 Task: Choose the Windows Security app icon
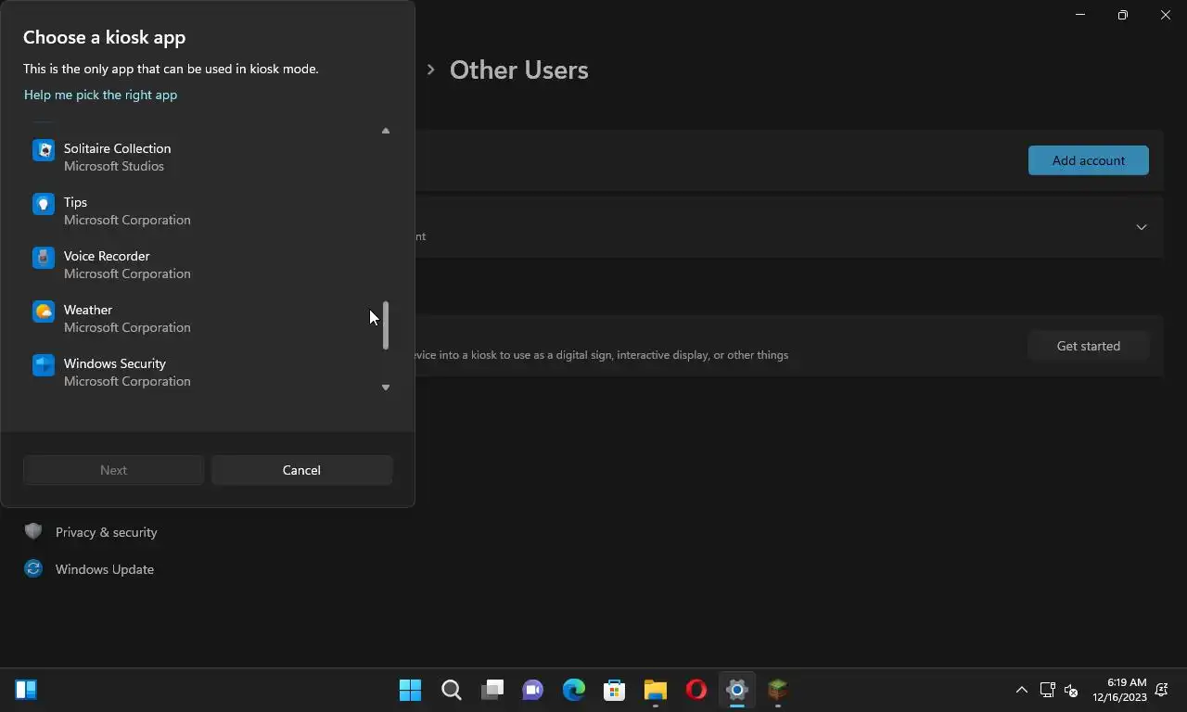coord(44,364)
